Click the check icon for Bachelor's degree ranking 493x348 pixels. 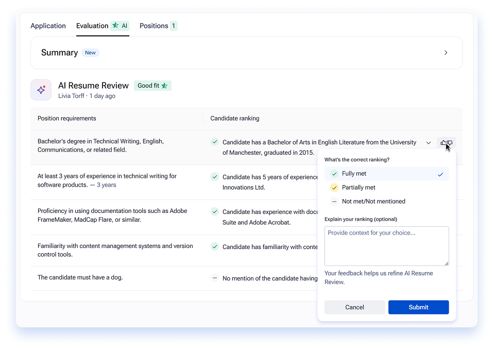click(215, 142)
